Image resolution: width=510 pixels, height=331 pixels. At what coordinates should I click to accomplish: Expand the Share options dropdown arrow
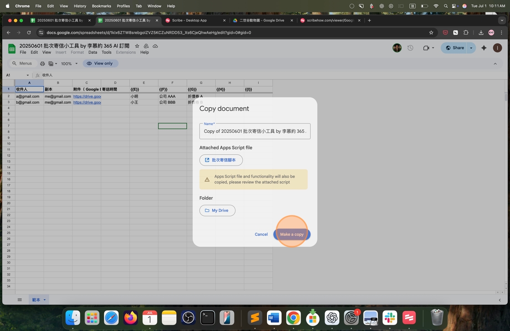point(471,48)
